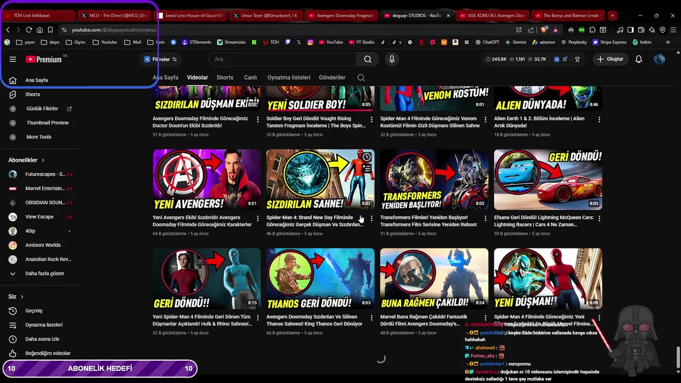This screenshot has height=383, width=681.
Task: Click the browser home icon
Action: [x=39, y=30]
